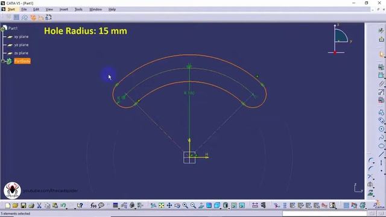Screen dimensions: 386x217
Task: Click the Hide/Show icon
Action: (x=234, y=206)
